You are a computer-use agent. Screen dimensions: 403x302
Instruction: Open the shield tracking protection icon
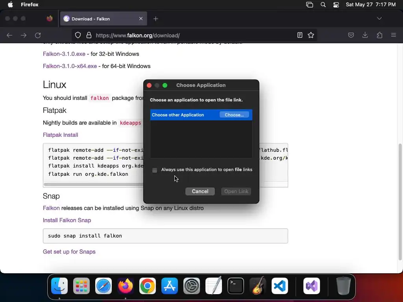point(78,35)
